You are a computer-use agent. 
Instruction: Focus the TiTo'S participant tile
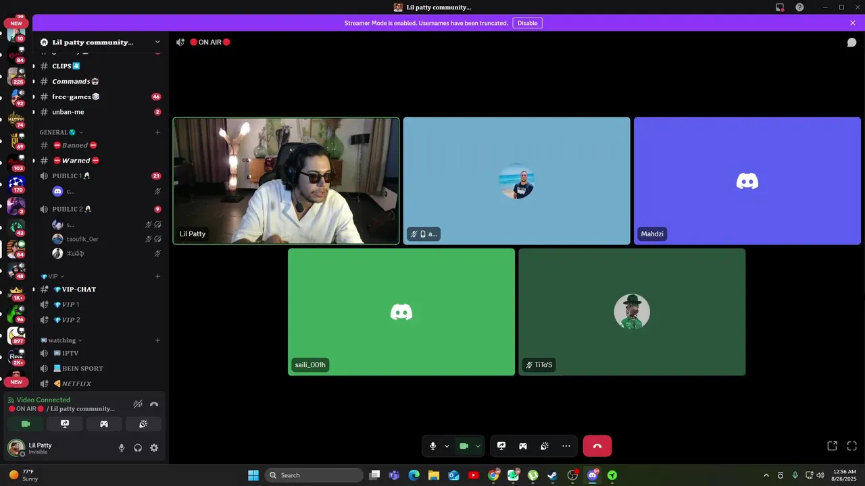point(632,312)
